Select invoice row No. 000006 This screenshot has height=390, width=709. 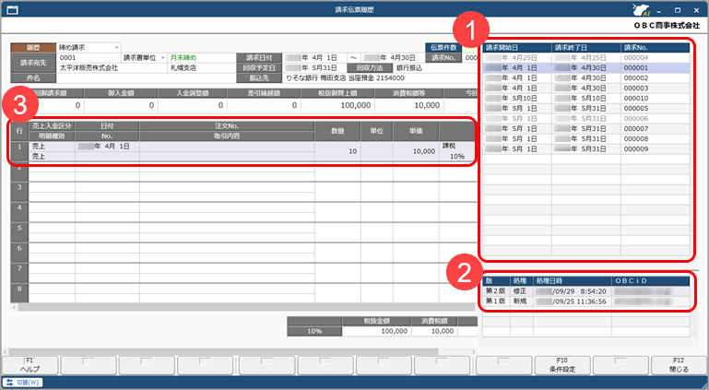point(586,118)
